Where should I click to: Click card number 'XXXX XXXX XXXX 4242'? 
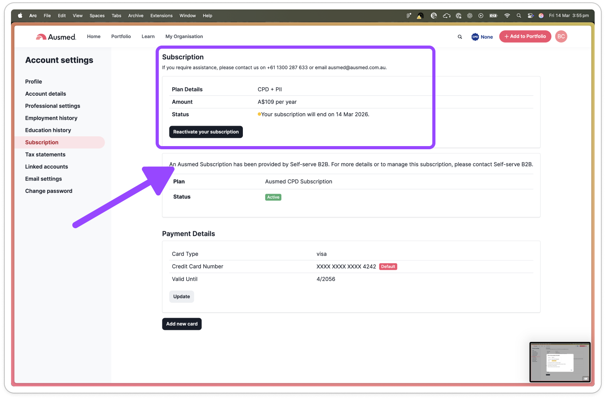pos(346,267)
